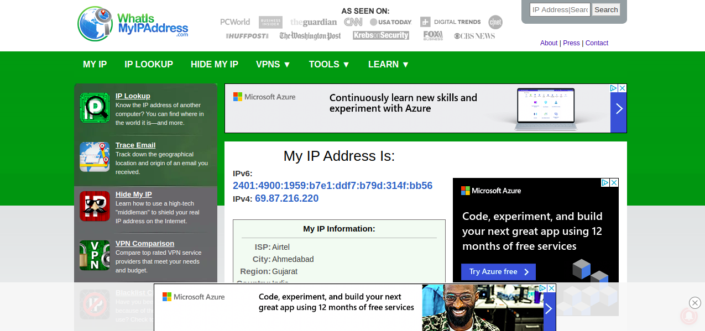Click the cnet logo

pos(495,22)
